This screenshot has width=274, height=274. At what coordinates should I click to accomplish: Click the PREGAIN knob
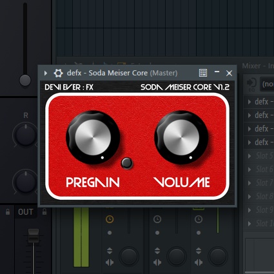tap(93, 137)
